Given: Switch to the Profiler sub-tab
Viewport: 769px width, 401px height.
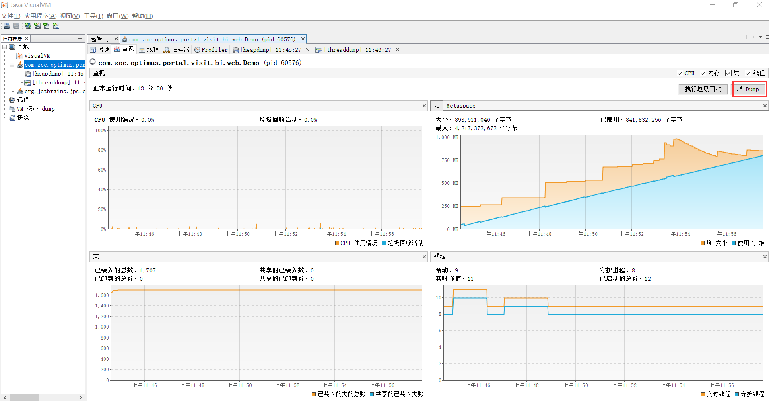Looking at the screenshot, I should (x=211, y=50).
